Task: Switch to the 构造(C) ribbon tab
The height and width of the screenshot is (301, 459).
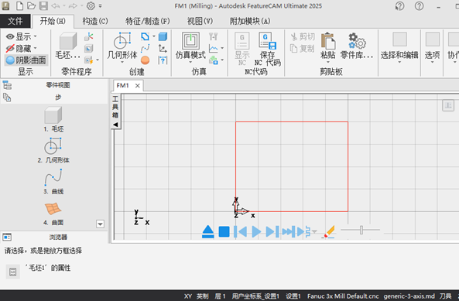Action: (x=95, y=21)
